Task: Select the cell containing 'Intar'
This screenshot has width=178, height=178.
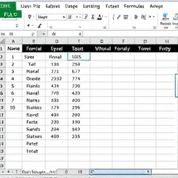Action: tap(34, 151)
